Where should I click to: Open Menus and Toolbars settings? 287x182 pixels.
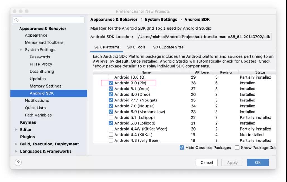pyautogui.click(x=44, y=42)
